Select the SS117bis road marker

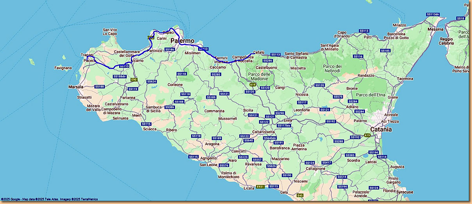(284, 126)
